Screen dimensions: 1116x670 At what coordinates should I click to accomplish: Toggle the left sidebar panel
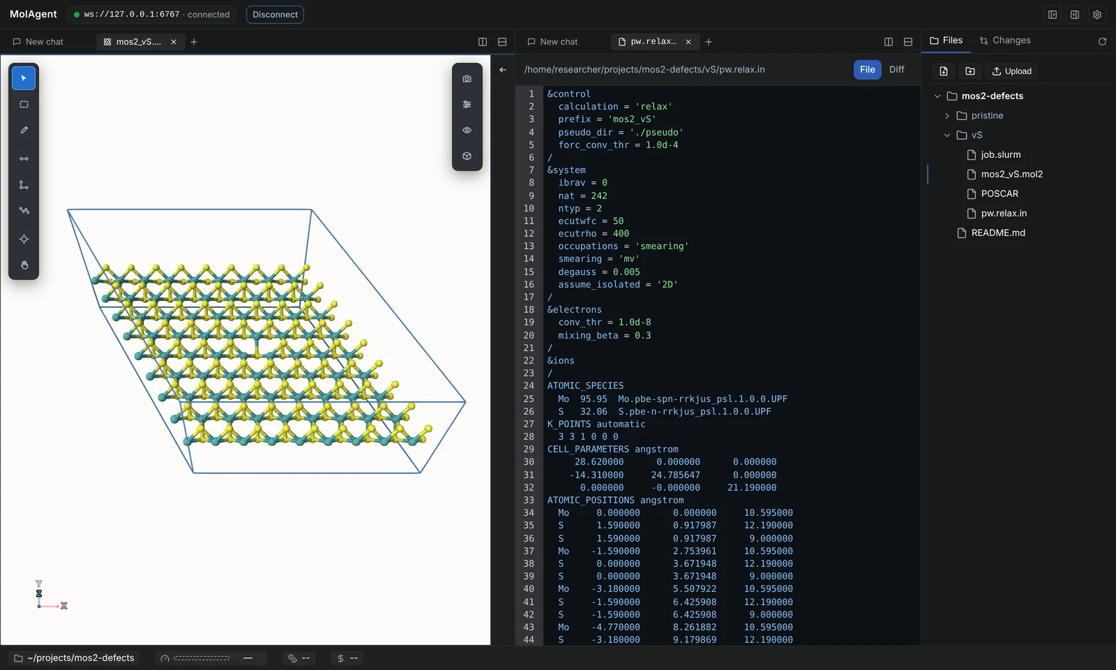coord(1053,15)
